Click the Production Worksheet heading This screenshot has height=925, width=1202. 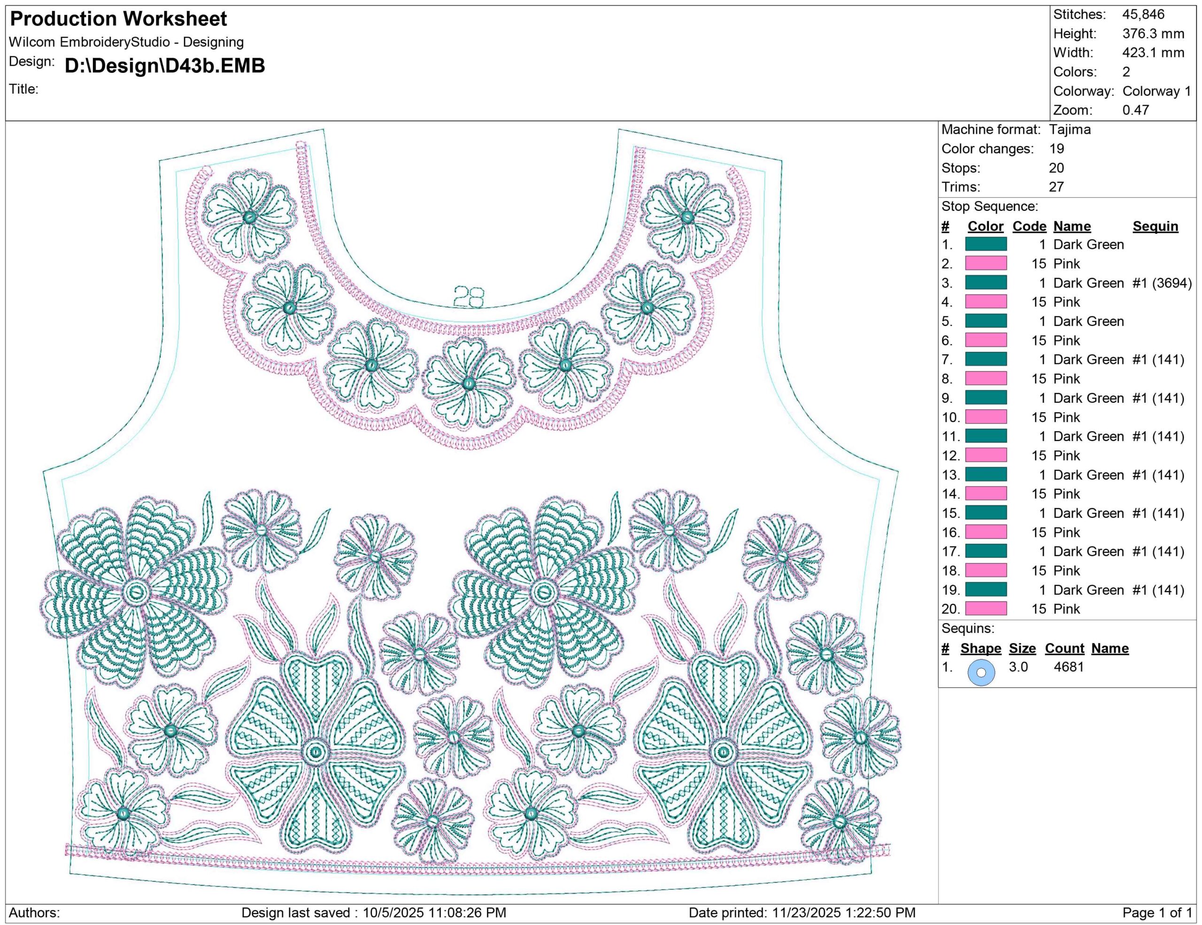118,19
